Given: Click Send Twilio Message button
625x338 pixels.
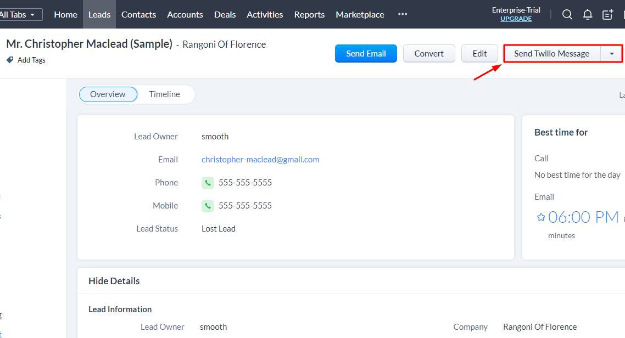Looking at the screenshot, I should click(x=551, y=54).
